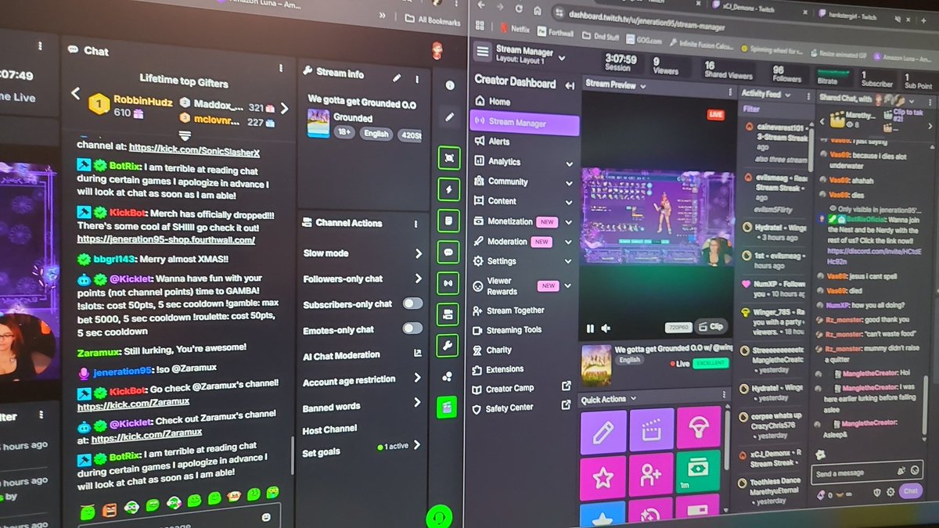Click the green chat bubble icon in the Kick sidebar

tap(449, 252)
